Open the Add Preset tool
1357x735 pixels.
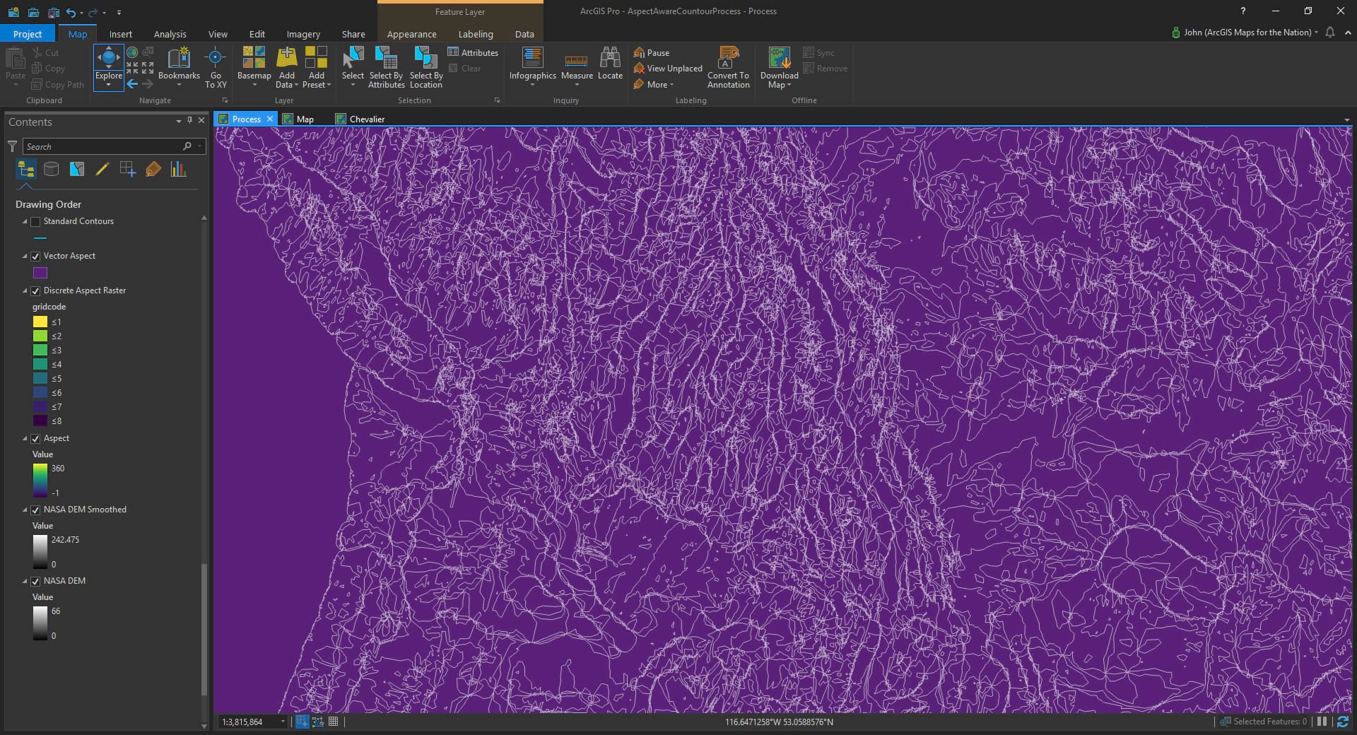316,66
